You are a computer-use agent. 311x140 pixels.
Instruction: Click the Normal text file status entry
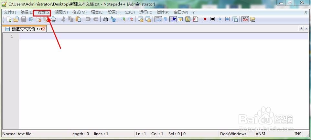point(17,134)
